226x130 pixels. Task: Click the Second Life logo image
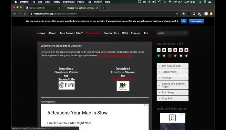(x=67, y=85)
